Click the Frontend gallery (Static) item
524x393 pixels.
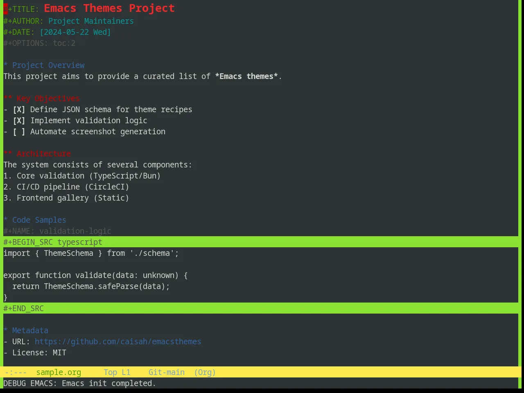66,198
